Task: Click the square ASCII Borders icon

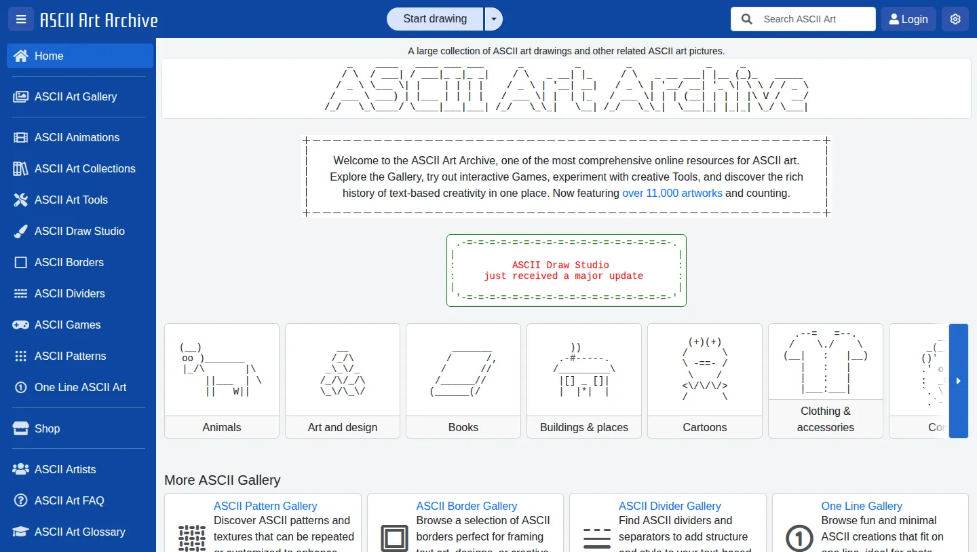Action: 21,262
